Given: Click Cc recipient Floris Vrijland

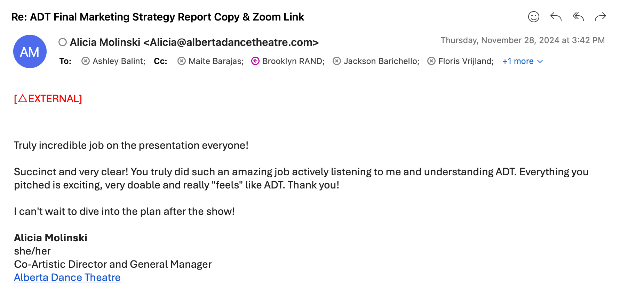Looking at the screenshot, I should (466, 61).
